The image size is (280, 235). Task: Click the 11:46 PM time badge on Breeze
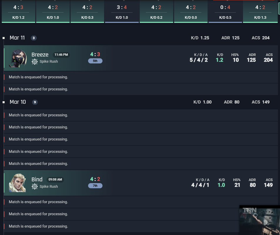coord(61,55)
